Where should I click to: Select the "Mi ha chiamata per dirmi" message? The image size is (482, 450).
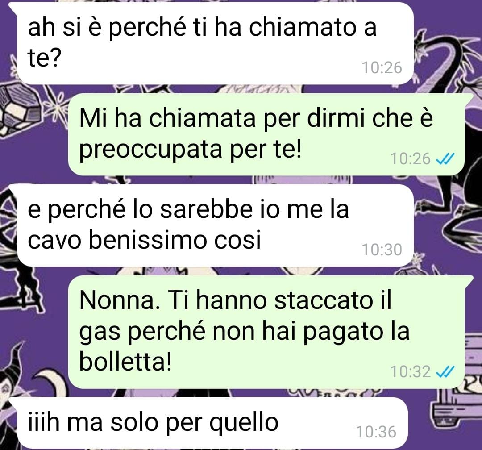[266, 135]
